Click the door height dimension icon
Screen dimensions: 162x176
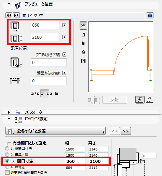(16, 38)
